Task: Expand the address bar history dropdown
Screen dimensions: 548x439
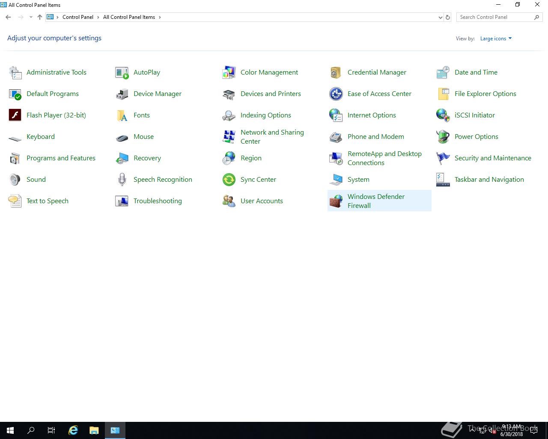Action: point(440,17)
